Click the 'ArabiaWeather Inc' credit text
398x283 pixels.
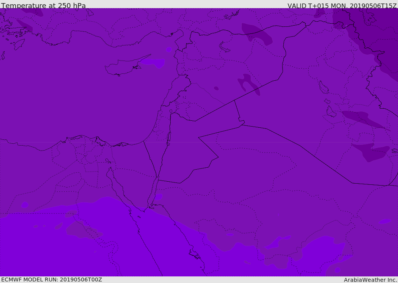[370, 280]
